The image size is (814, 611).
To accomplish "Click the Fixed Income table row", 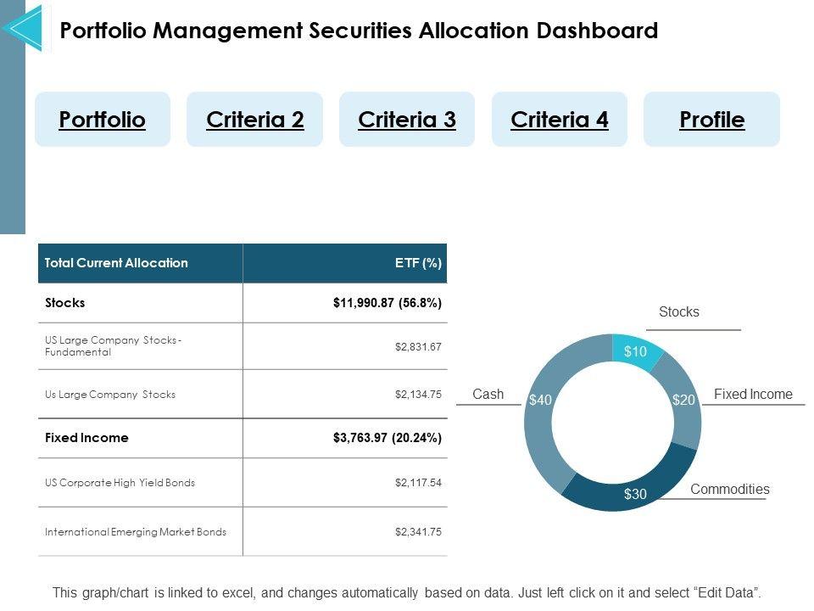I will [243, 438].
